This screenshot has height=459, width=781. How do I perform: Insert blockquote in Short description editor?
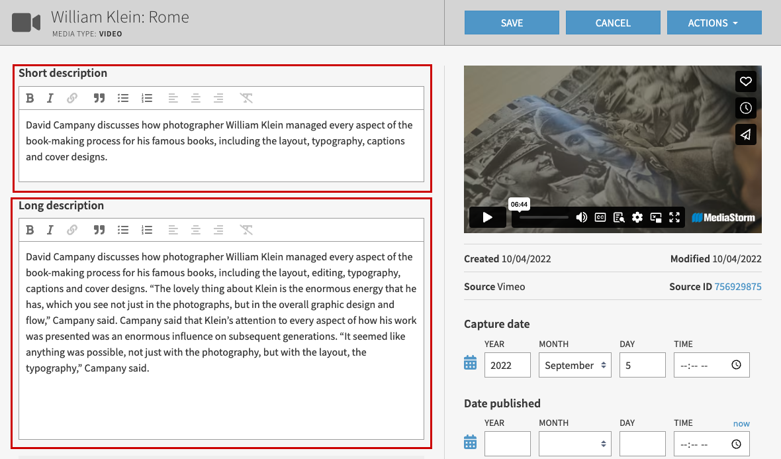point(99,98)
